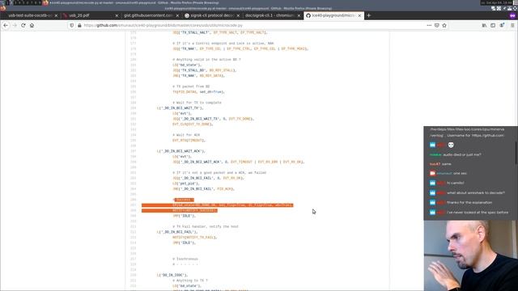This screenshot has width=518, height=291.
Task: Go back one page in Firefox
Action: coord(6,25)
